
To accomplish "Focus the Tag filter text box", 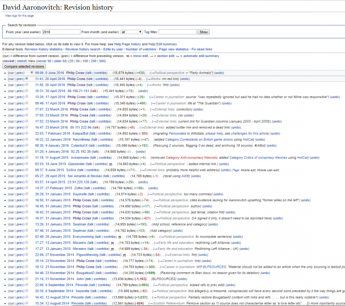I will (x=177, y=32).
